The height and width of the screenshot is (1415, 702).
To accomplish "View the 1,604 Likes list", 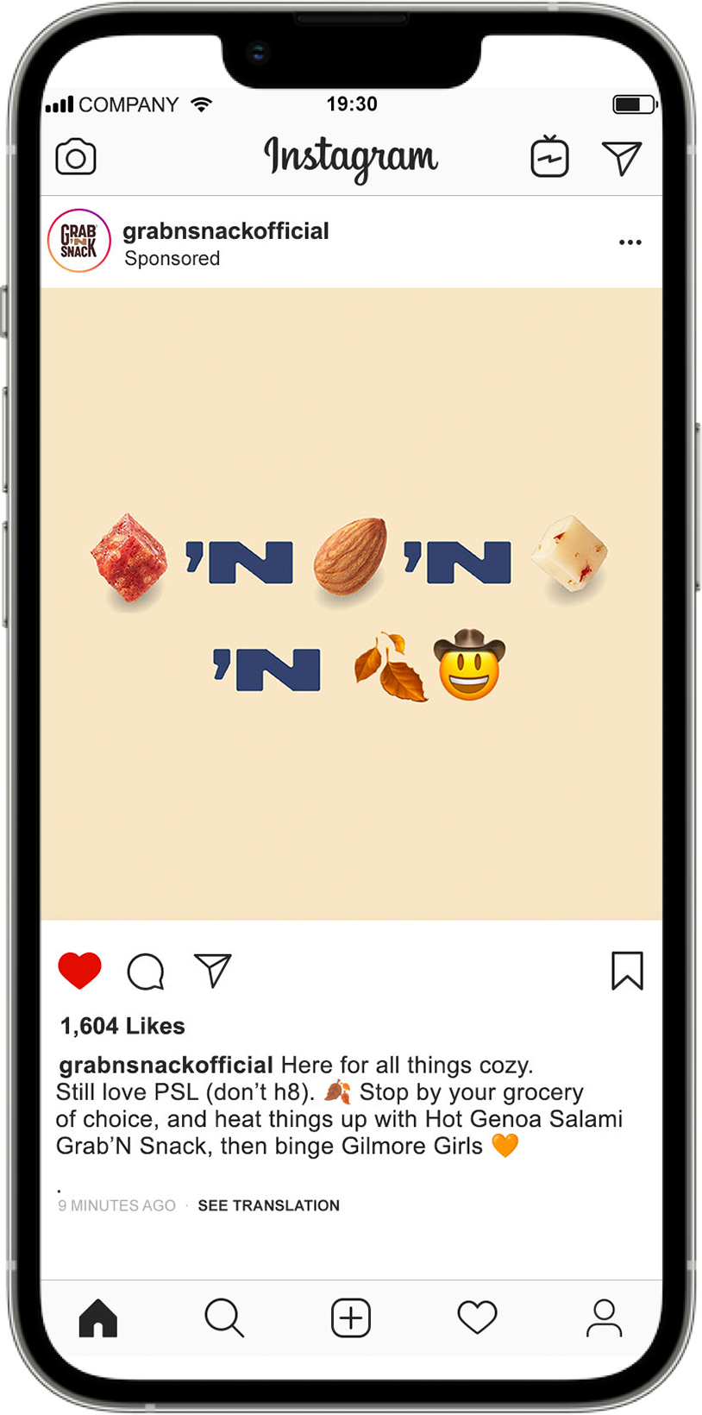I will tap(122, 1026).
